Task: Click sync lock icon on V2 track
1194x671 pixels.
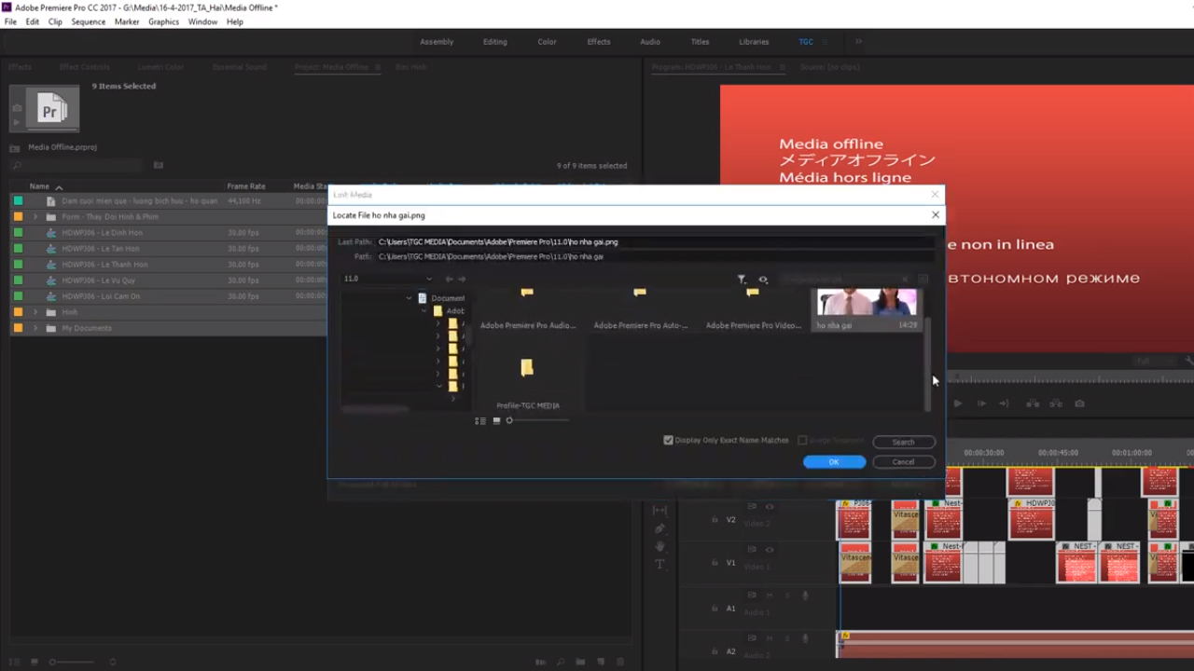Action: tap(752, 507)
